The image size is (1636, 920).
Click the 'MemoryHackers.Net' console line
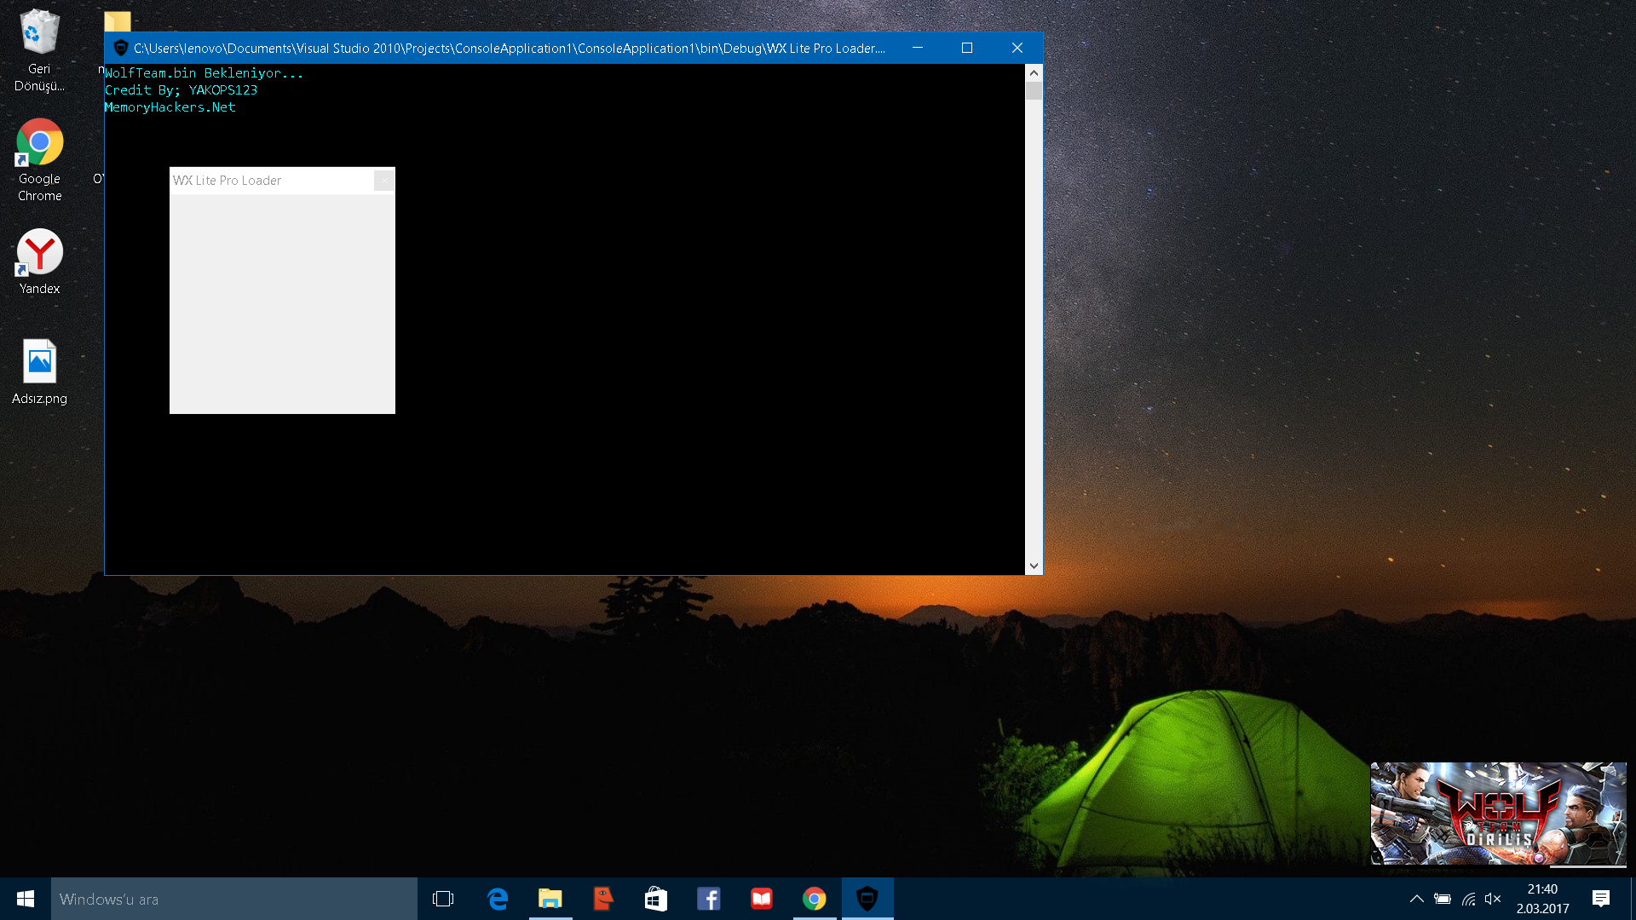coord(170,107)
